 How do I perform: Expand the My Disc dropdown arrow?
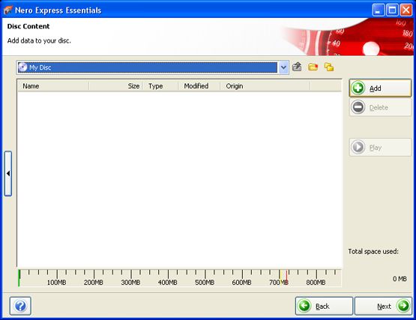coord(283,67)
